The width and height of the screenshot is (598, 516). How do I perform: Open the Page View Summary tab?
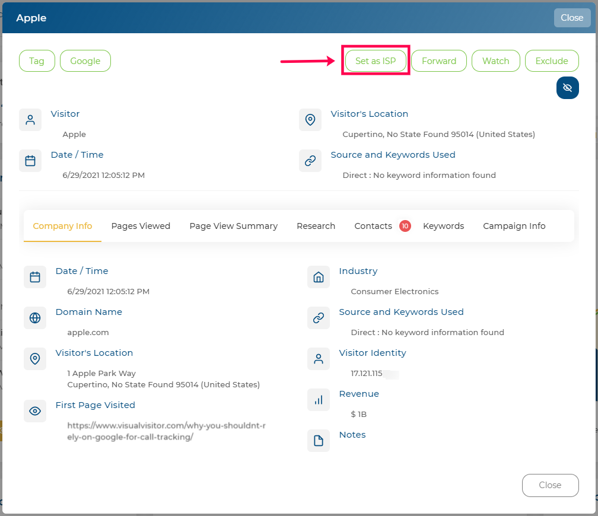click(233, 226)
